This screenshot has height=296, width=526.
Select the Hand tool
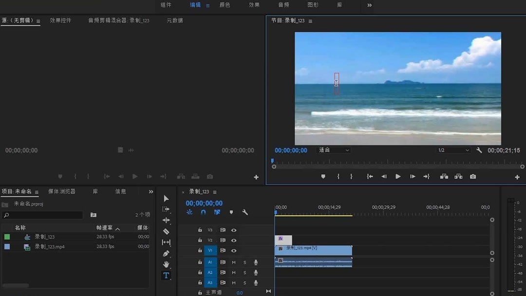(166, 264)
